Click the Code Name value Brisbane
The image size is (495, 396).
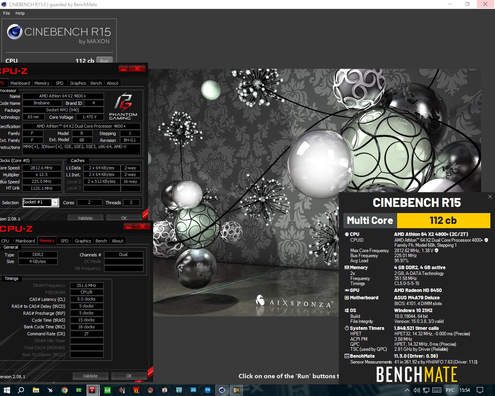coord(42,103)
